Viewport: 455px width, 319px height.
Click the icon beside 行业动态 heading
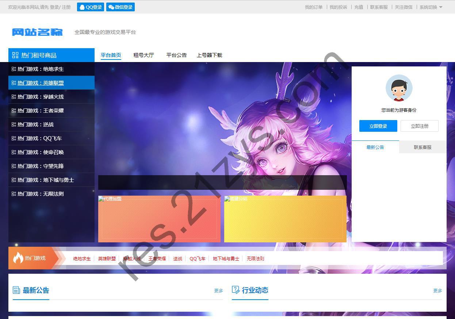click(236, 290)
